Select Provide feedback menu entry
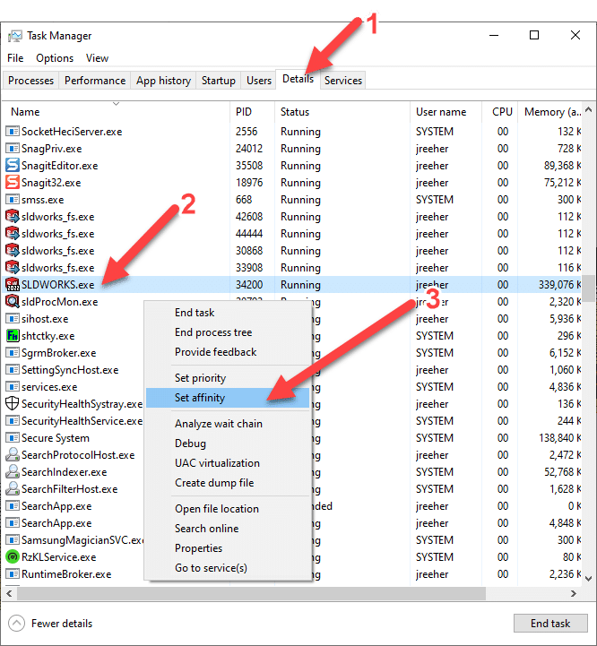This screenshot has width=597, height=646. pos(228,352)
